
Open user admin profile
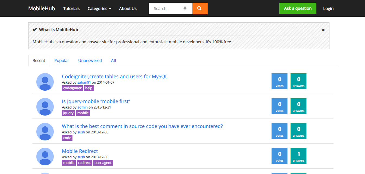coord(82,107)
